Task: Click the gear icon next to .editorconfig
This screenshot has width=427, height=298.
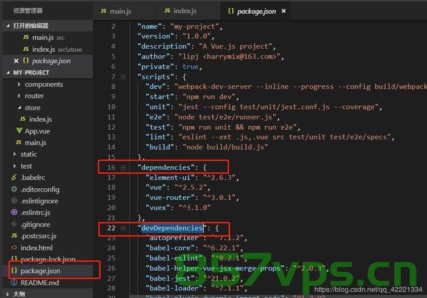Action: click(x=14, y=189)
